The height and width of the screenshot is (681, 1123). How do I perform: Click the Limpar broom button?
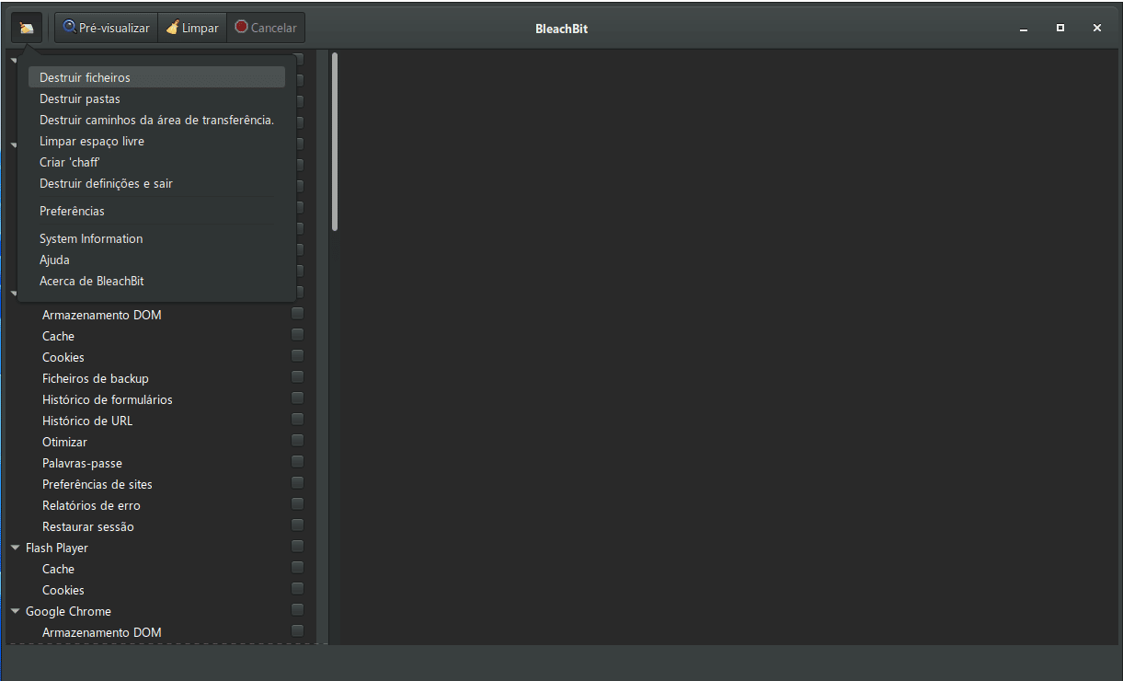[192, 28]
